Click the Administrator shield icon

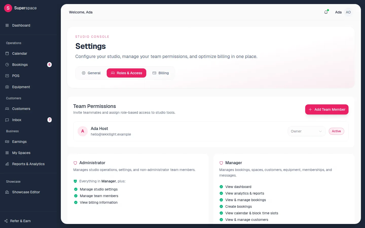pos(75,163)
